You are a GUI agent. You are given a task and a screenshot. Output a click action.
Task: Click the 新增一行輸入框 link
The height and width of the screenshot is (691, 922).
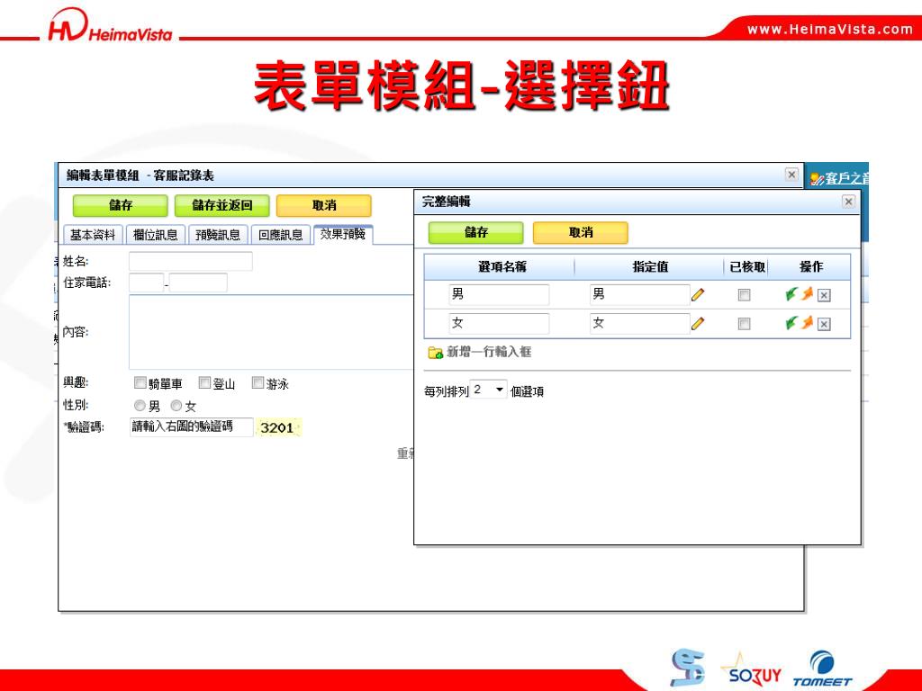(x=489, y=352)
